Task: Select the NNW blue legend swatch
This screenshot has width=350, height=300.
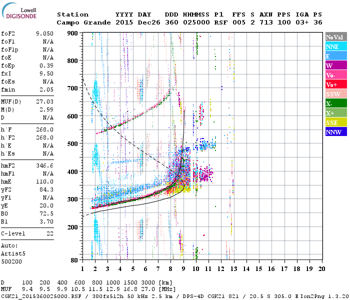Action: (336, 131)
